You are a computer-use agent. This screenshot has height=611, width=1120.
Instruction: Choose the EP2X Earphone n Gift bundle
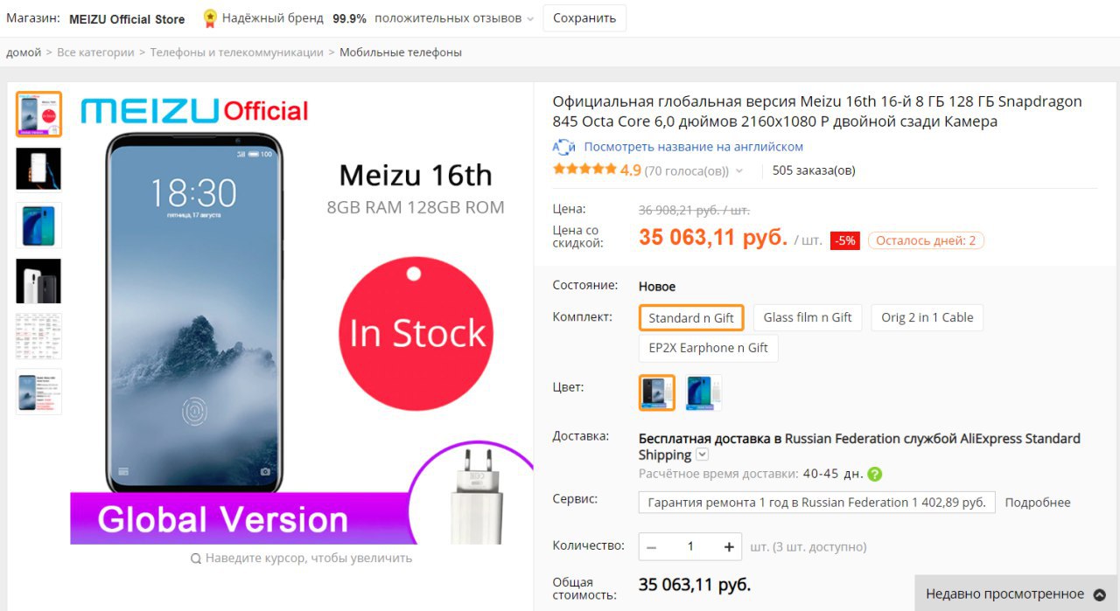click(708, 348)
